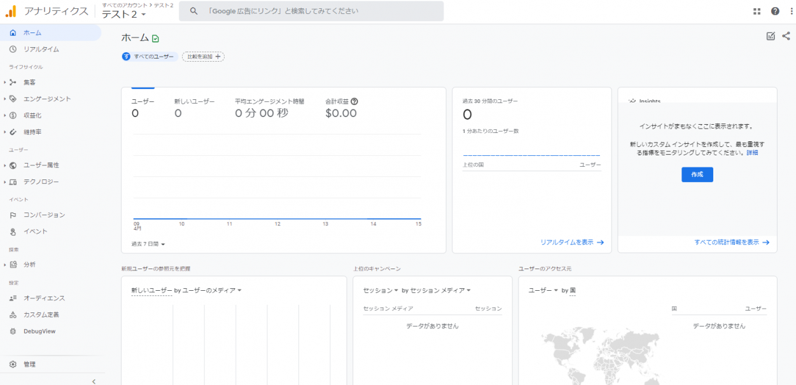
Task: Click the 比較を追加 chip
Action: (x=203, y=57)
